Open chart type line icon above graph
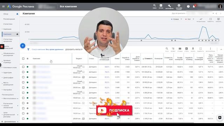 pyautogui.click(x=201, y=20)
